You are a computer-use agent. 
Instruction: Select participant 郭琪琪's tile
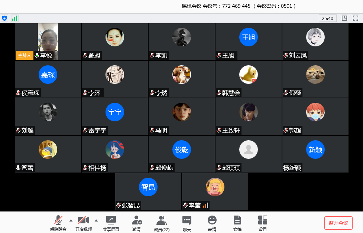(249, 154)
